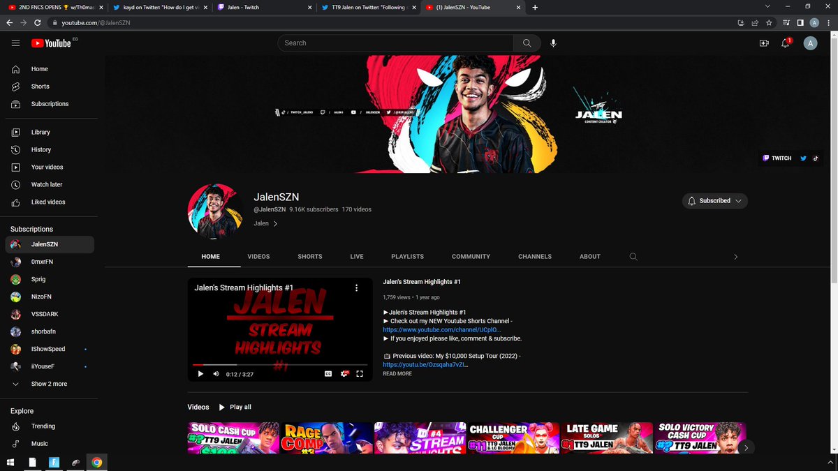Open the youtu.be previous video link

[x=425, y=364]
